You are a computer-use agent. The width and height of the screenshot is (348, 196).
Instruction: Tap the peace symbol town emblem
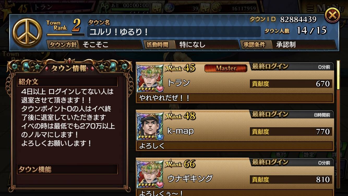[27, 33]
